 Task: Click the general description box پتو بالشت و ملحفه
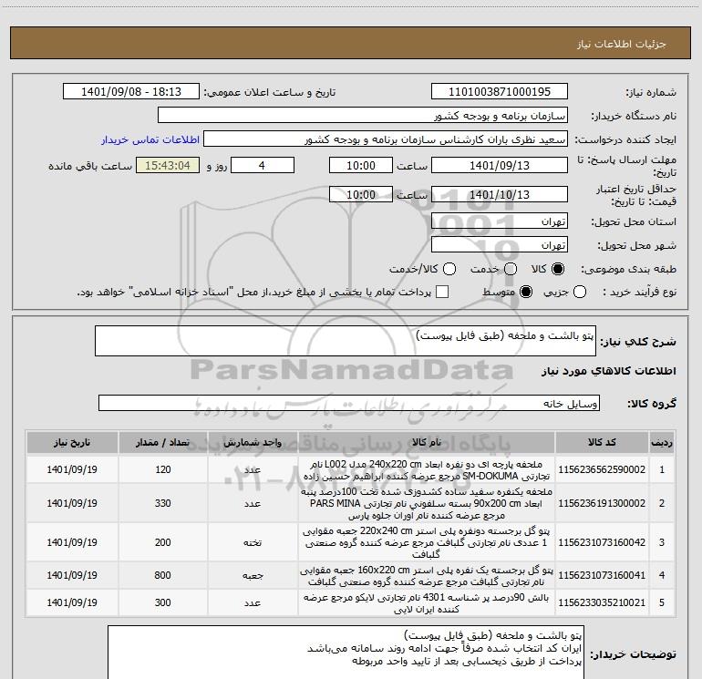(346, 341)
